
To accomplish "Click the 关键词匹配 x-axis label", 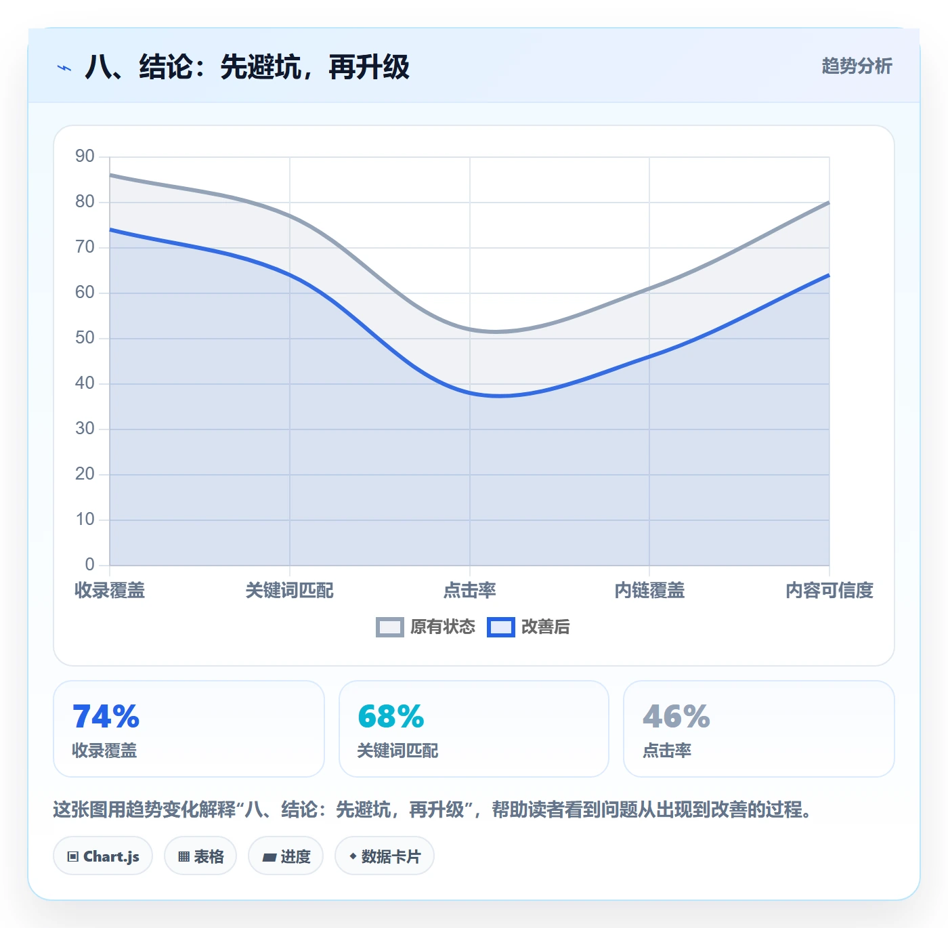I will (x=290, y=591).
